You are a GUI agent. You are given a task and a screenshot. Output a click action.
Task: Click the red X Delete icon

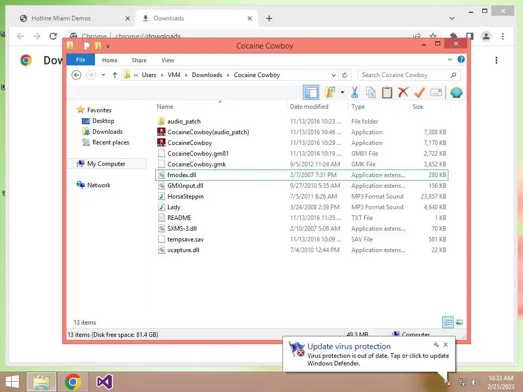click(403, 92)
